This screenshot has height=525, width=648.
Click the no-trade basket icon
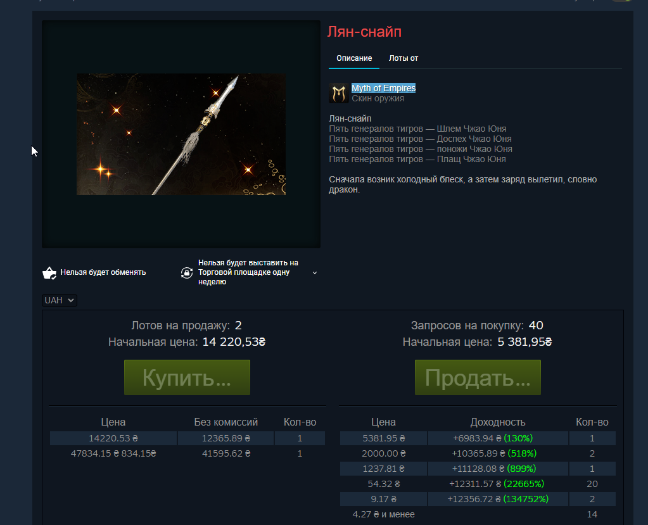(x=49, y=272)
